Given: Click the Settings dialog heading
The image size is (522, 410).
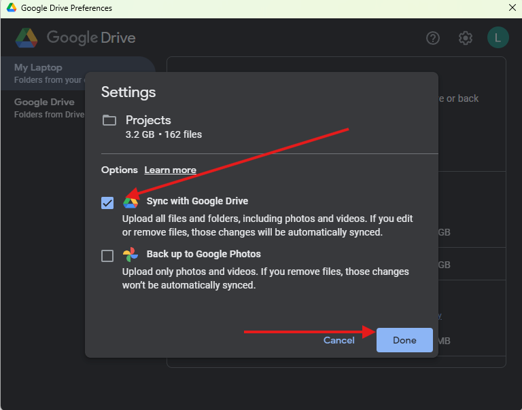Looking at the screenshot, I should (x=128, y=92).
